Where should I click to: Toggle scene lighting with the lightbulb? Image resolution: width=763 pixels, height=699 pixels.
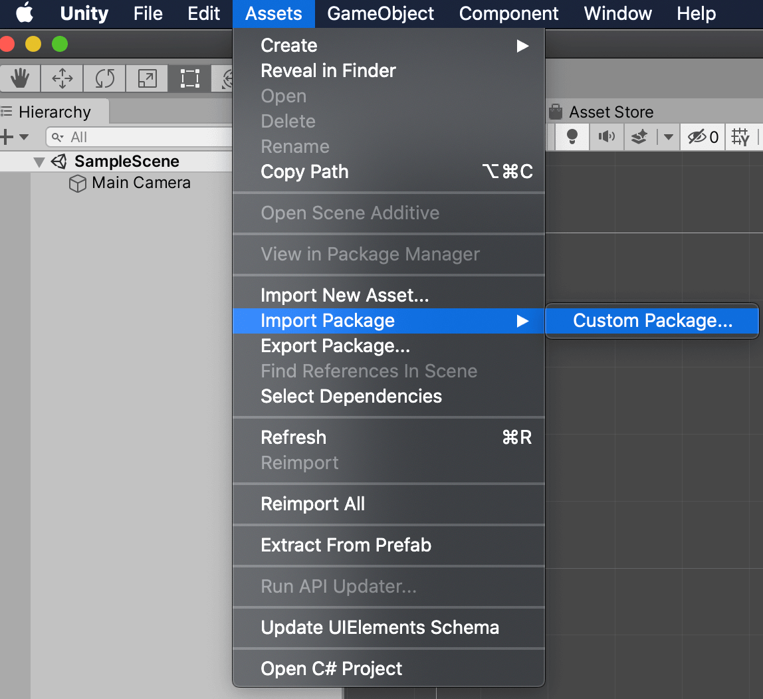coord(572,137)
